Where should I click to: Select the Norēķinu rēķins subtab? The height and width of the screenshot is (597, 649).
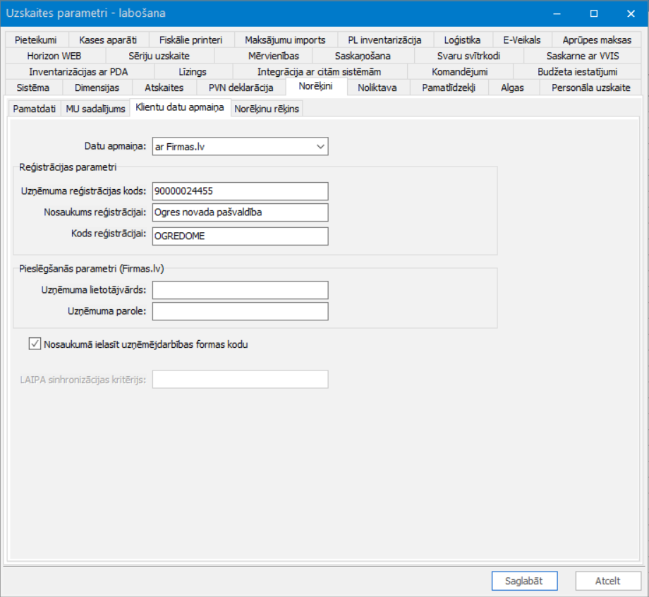click(x=267, y=109)
